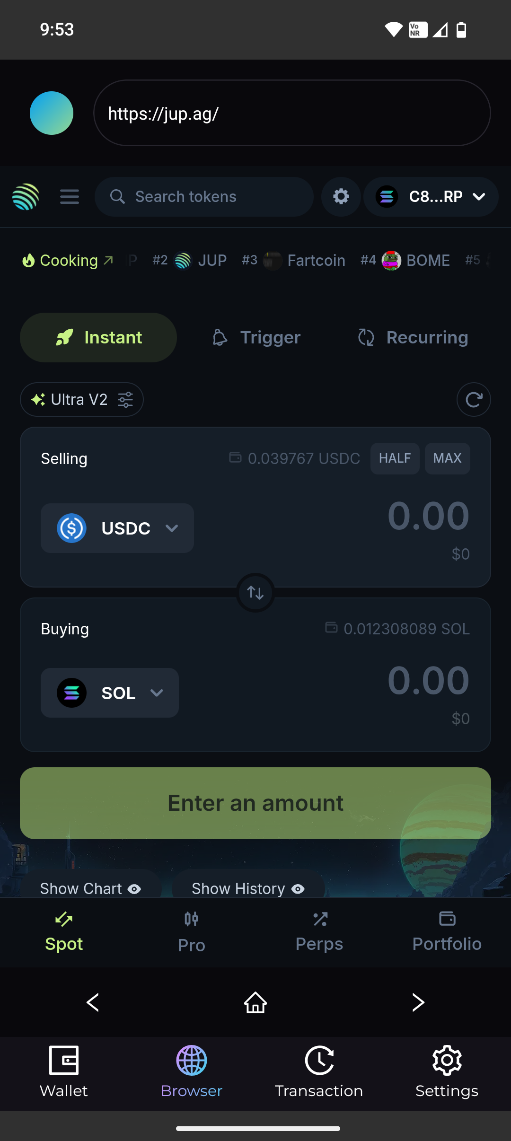Screen dimensions: 511x1141
Task: Expand the USDC token selector
Action: click(117, 528)
